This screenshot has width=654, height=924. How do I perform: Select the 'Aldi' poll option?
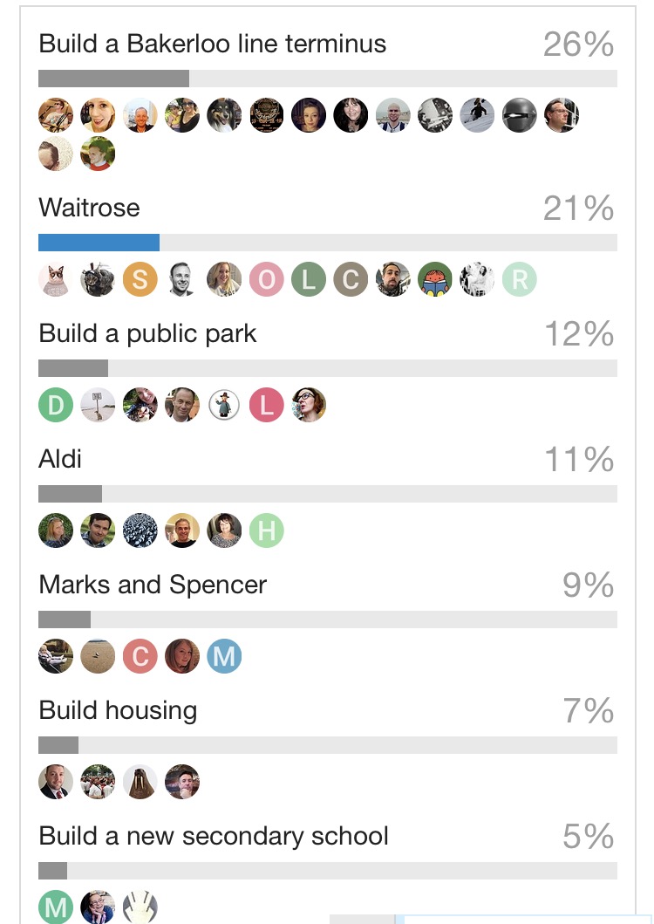[x=60, y=459]
